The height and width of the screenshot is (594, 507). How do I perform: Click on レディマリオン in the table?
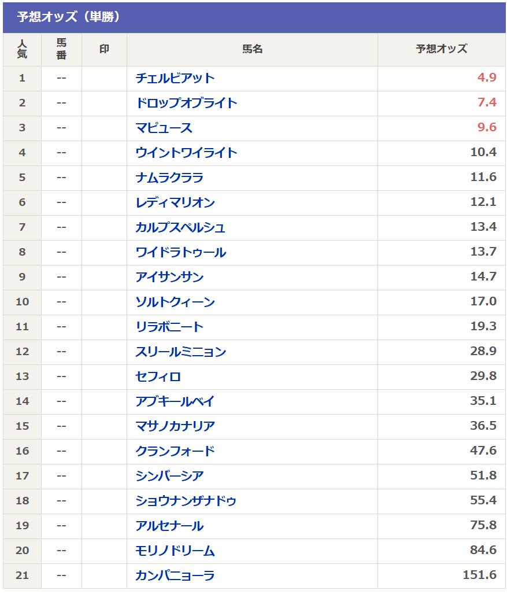(175, 202)
